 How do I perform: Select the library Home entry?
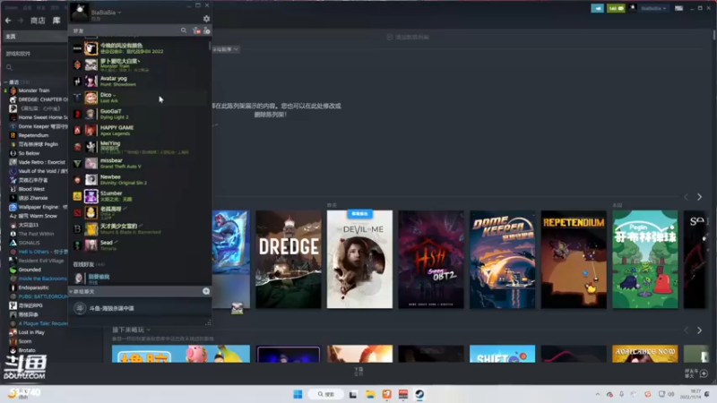35,36
